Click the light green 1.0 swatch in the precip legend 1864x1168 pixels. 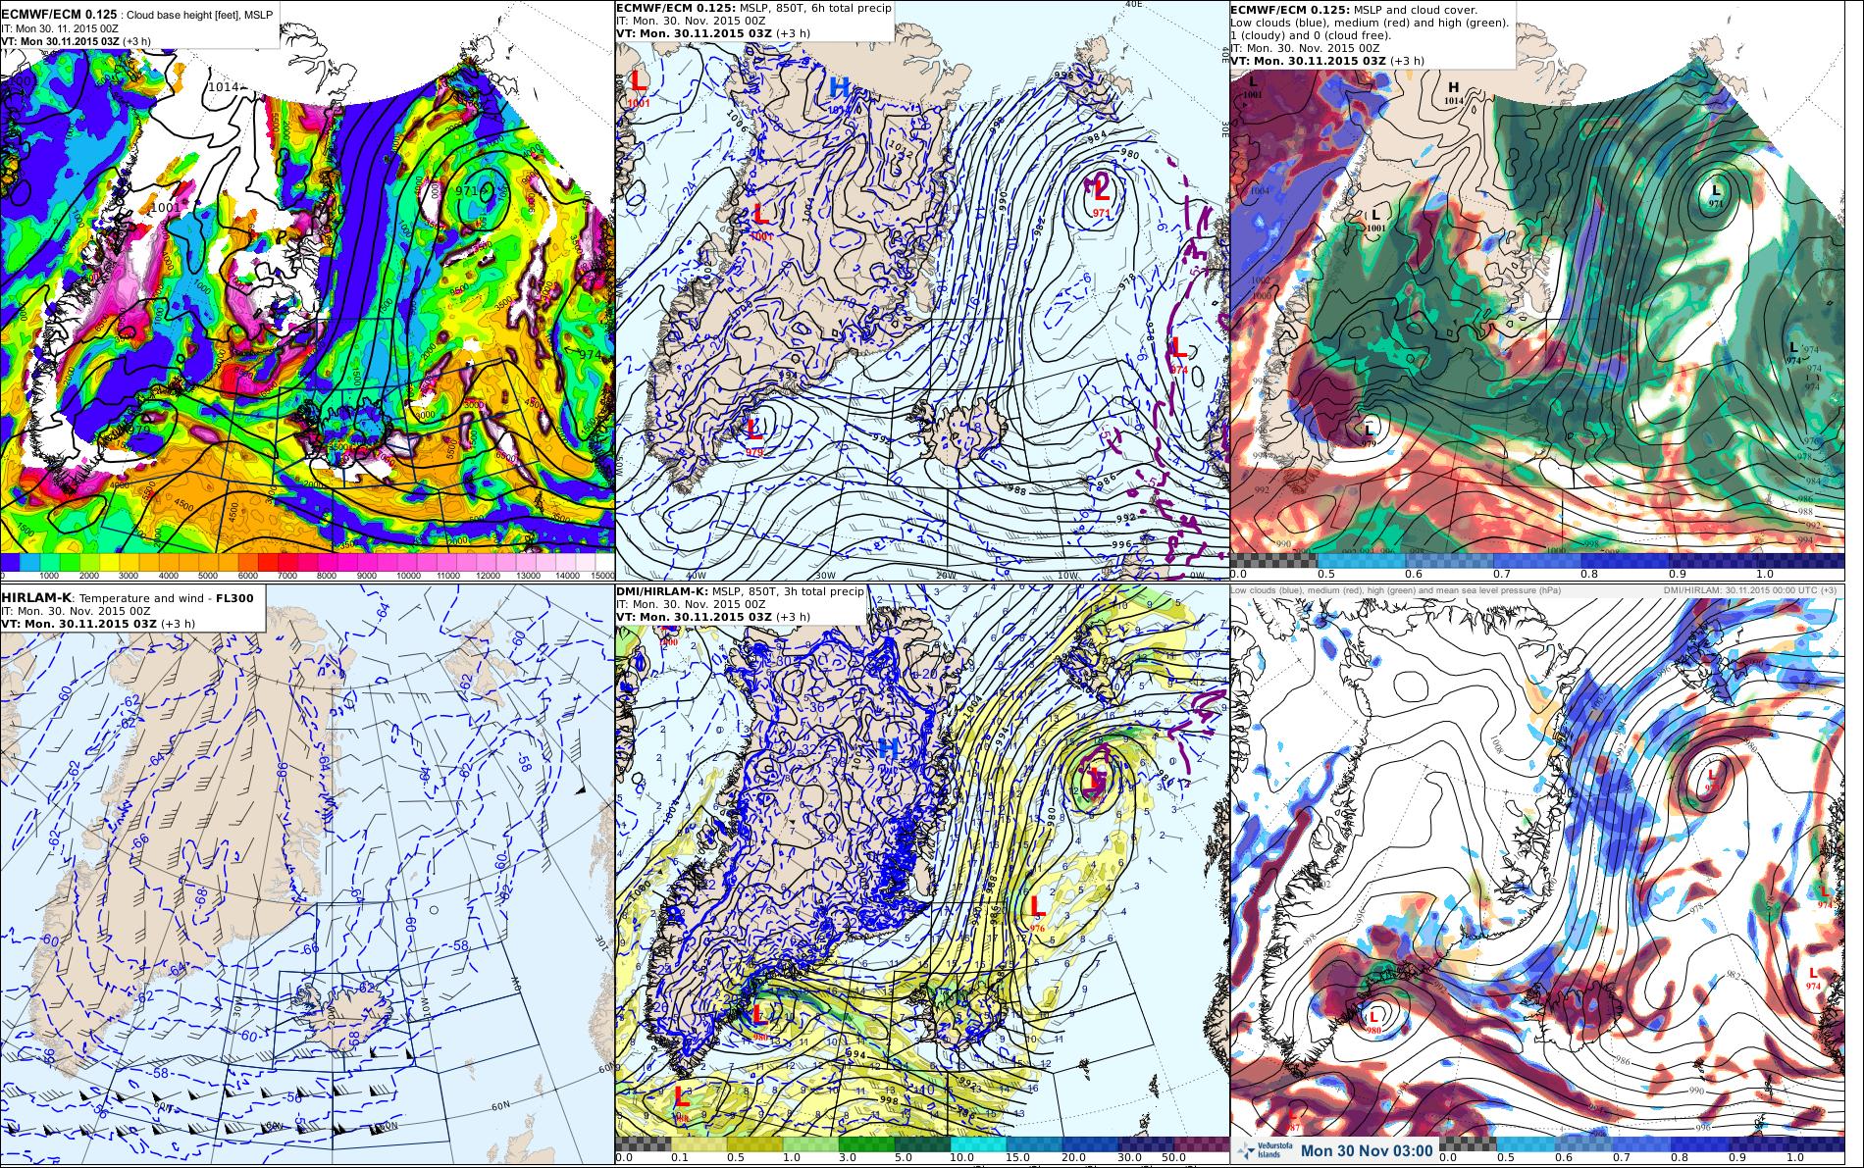(x=810, y=1143)
